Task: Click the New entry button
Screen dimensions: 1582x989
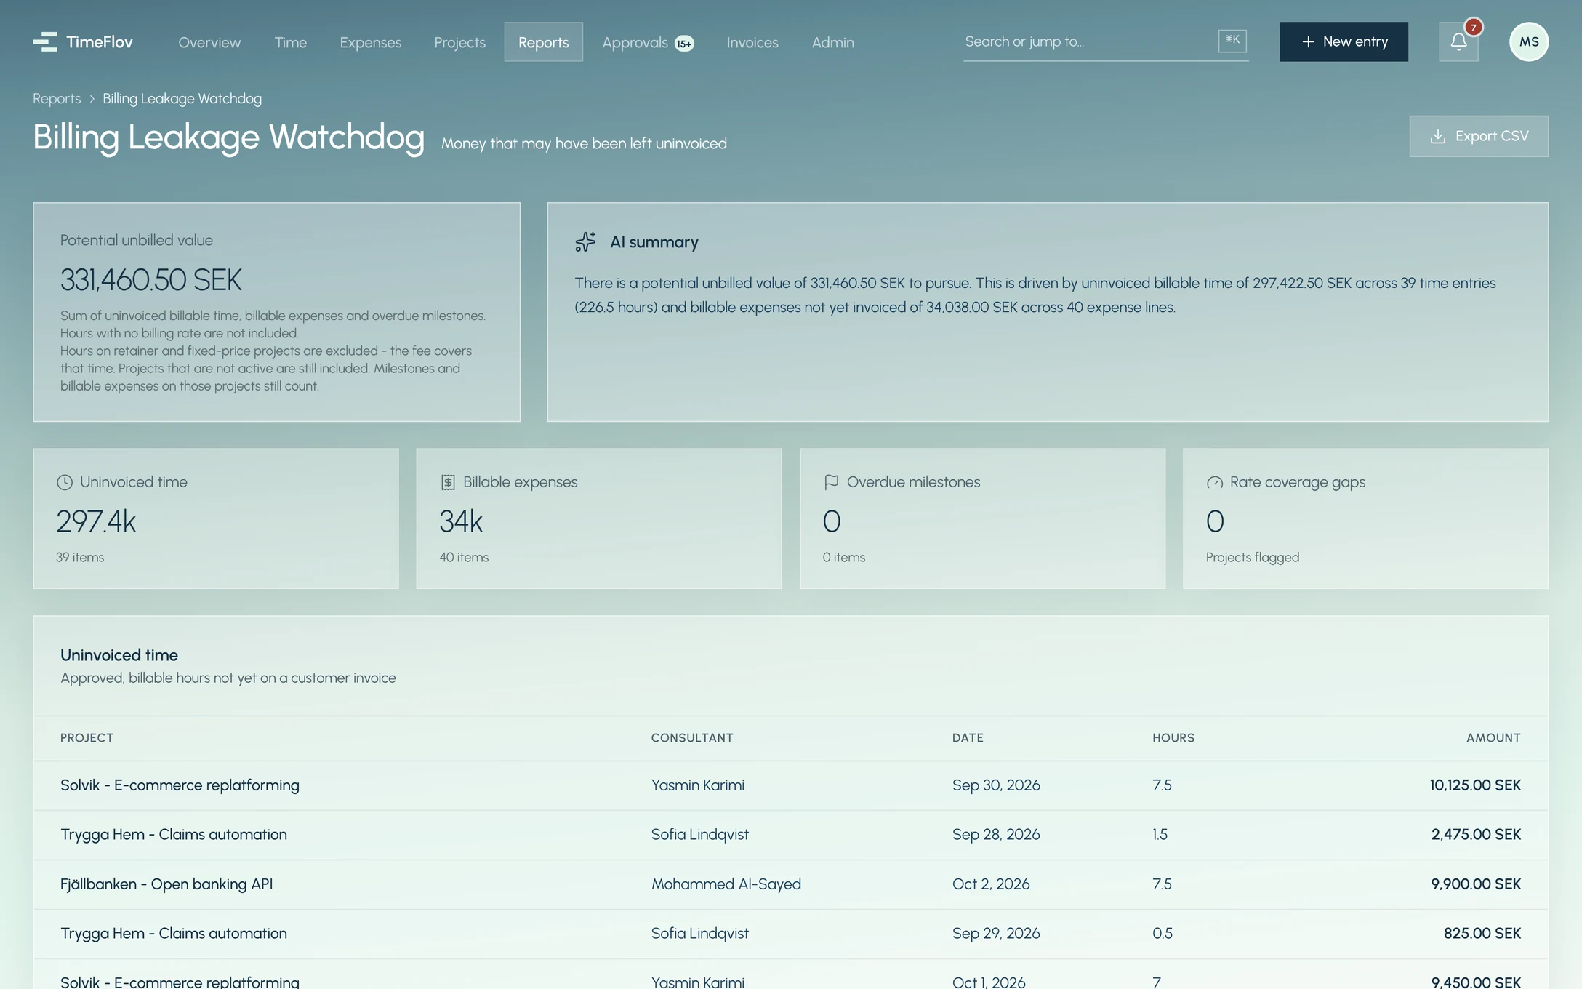Action: [x=1344, y=41]
